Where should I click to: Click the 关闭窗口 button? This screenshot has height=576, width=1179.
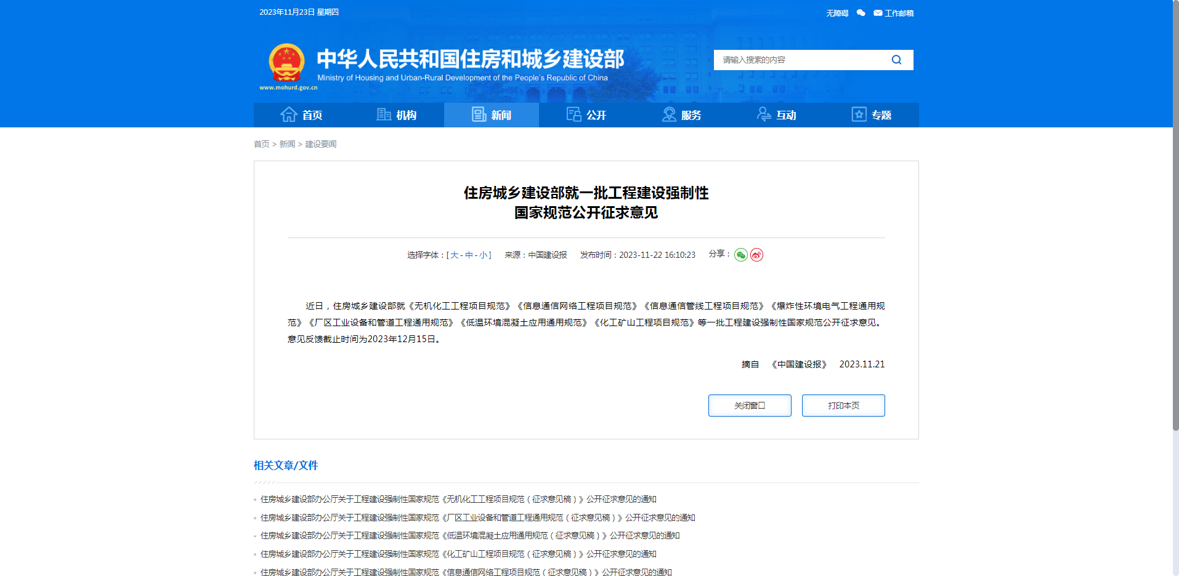tap(750, 406)
